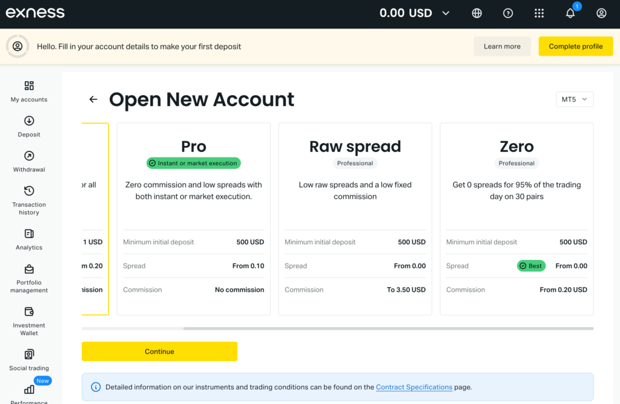
Task: Open Transaction history in sidebar
Action: 29,200
